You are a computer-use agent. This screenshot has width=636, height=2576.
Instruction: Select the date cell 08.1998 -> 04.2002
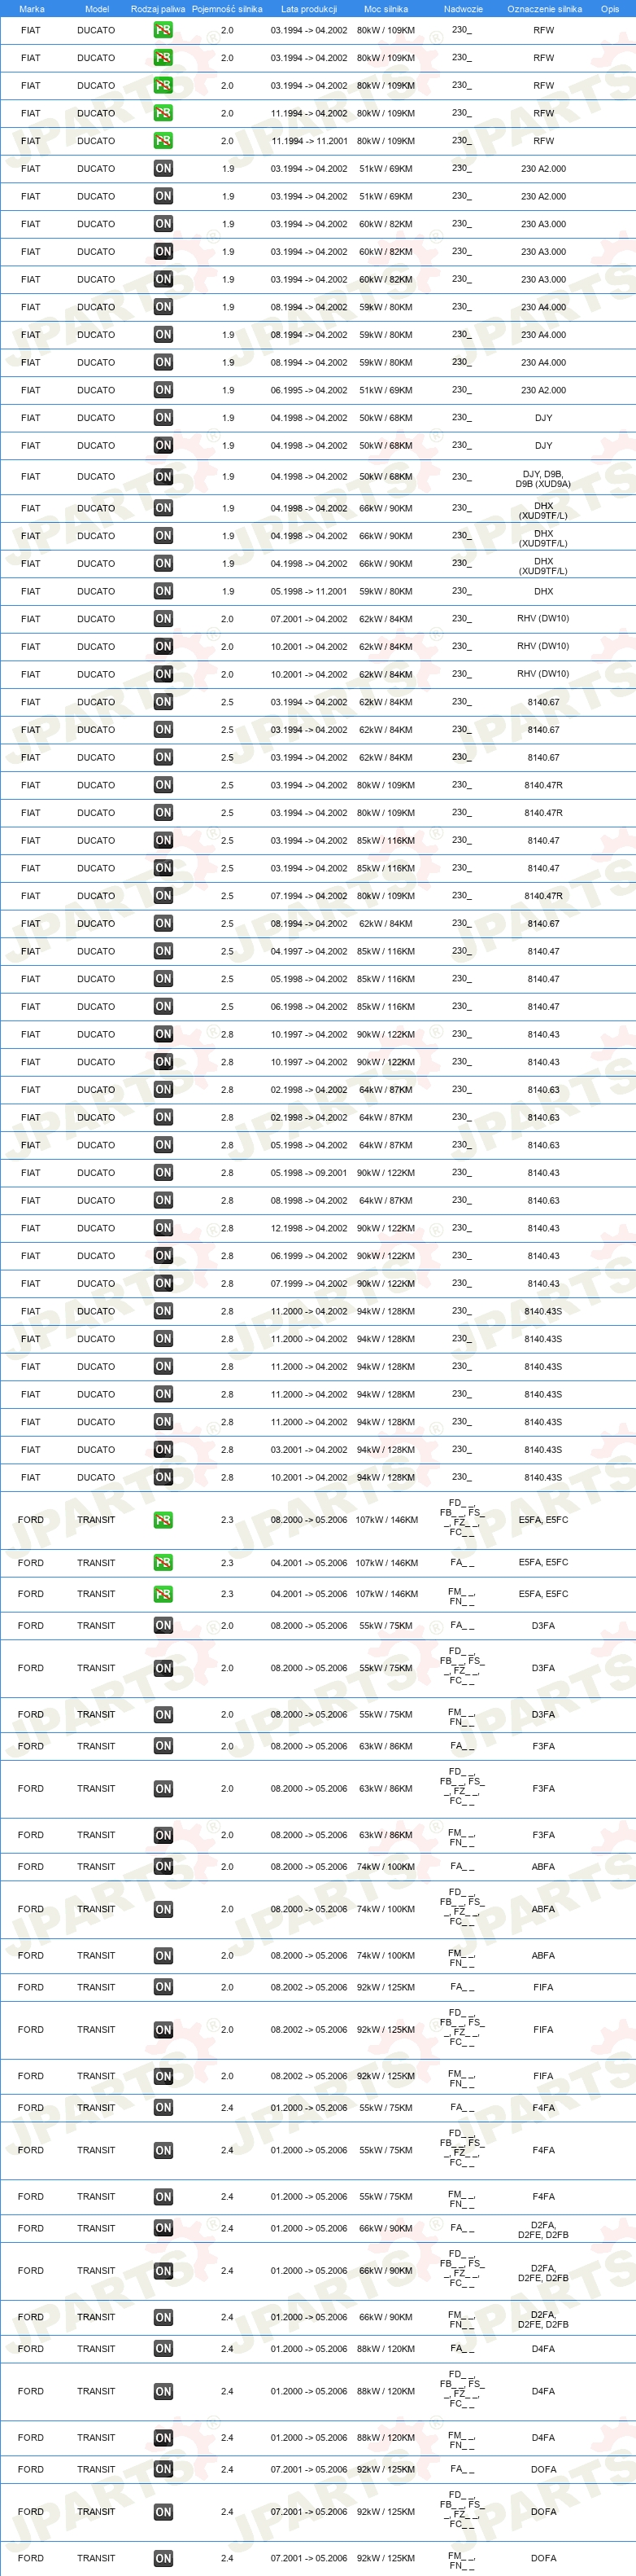pyautogui.click(x=308, y=1201)
